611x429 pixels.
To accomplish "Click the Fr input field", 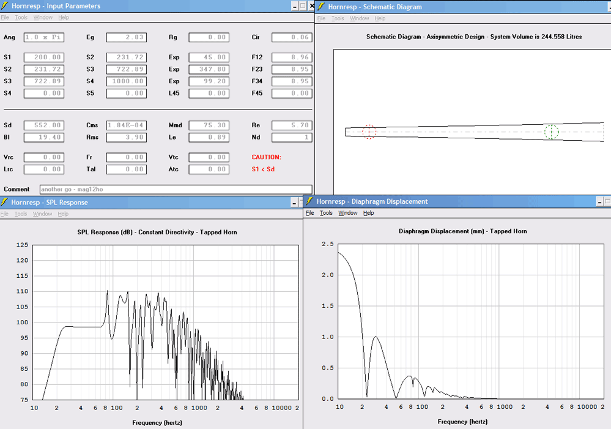I will (127, 157).
